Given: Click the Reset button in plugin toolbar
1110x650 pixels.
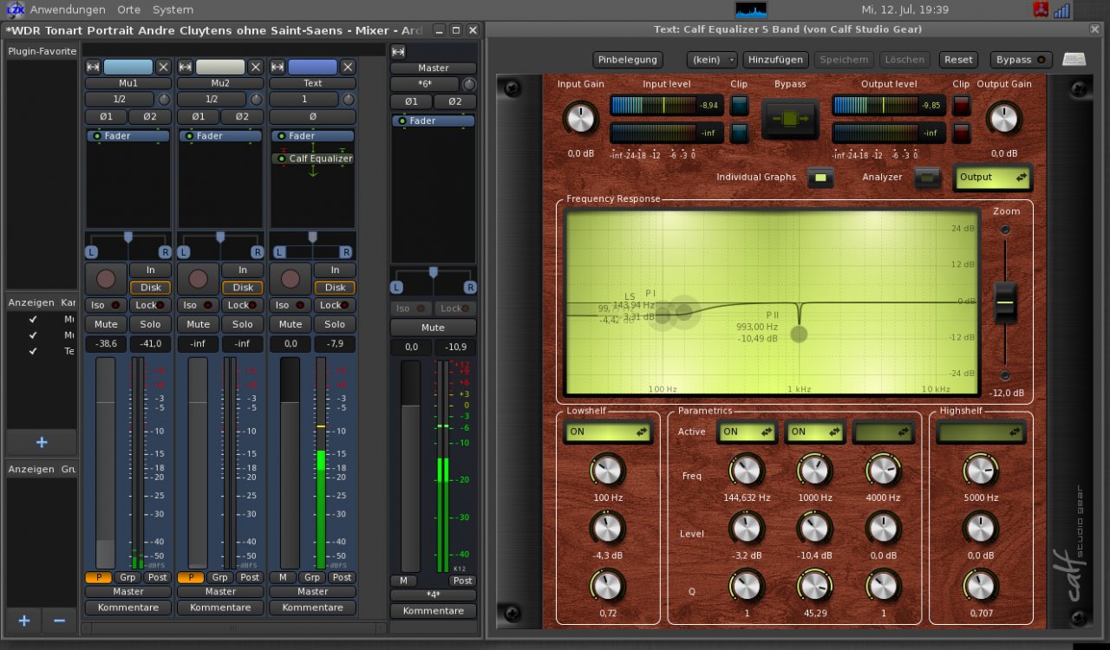Looking at the screenshot, I should point(958,60).
